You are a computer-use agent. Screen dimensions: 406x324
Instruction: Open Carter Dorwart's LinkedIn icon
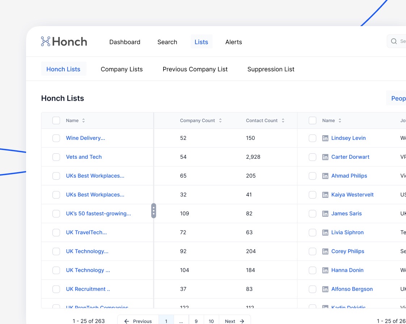[325, 157]
